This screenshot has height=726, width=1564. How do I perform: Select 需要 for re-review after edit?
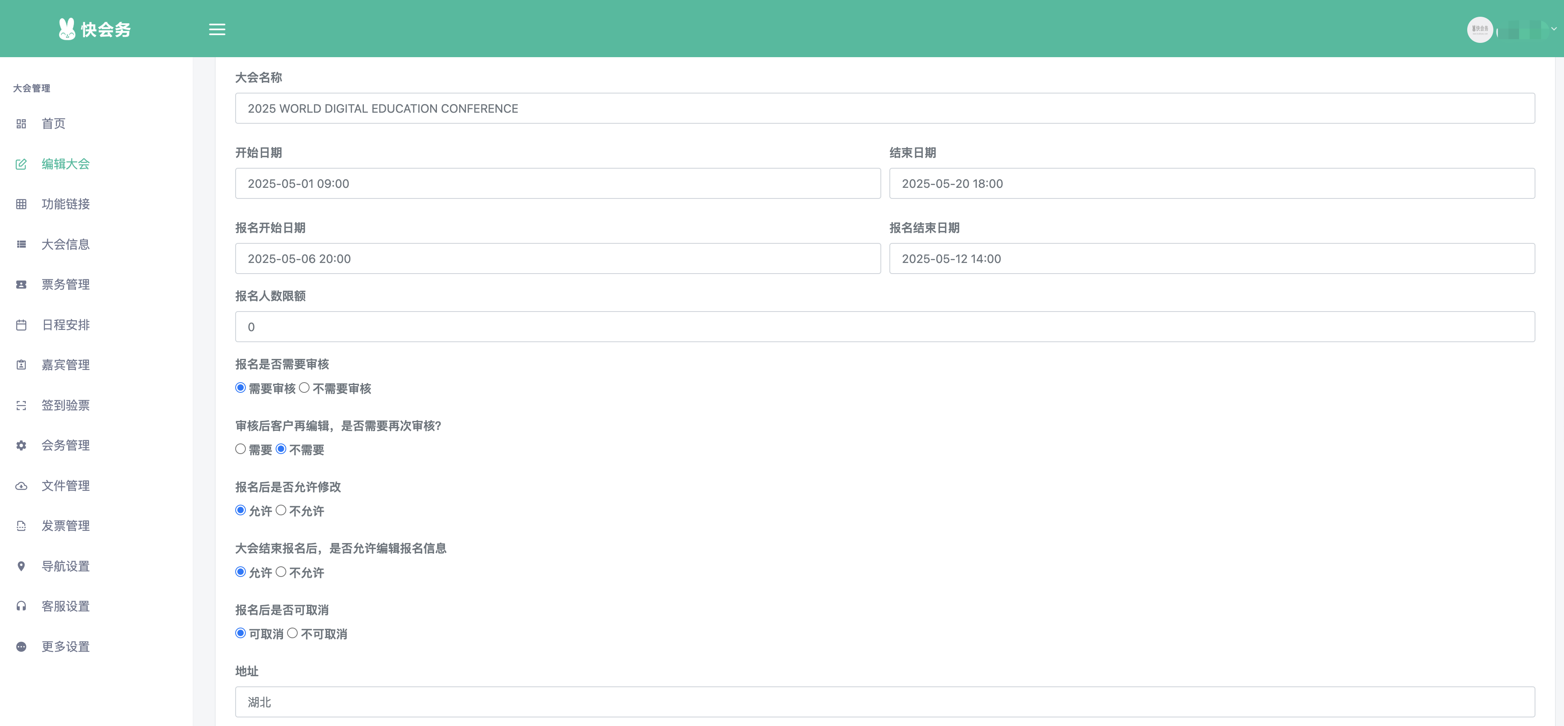click(241, 449)
